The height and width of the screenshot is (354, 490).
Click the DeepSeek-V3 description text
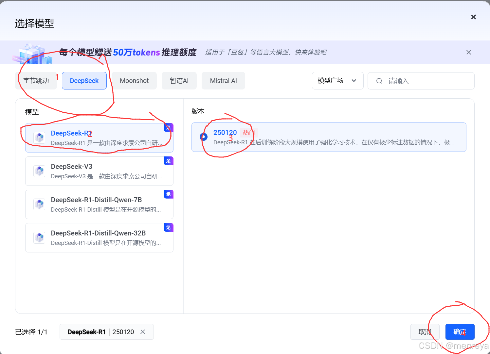tap(107, 176)
